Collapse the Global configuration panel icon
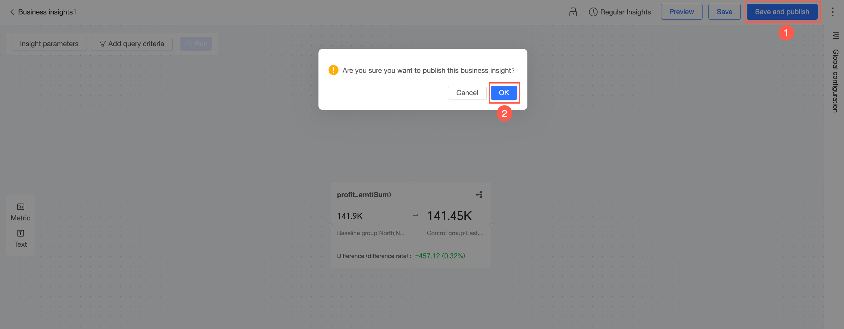The width and height of the screenshot is (844, 329). [836, 35]
